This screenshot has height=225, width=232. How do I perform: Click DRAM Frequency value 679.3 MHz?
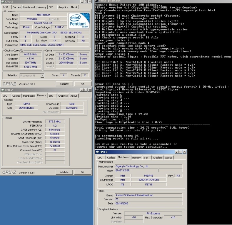tap(55, 122)
